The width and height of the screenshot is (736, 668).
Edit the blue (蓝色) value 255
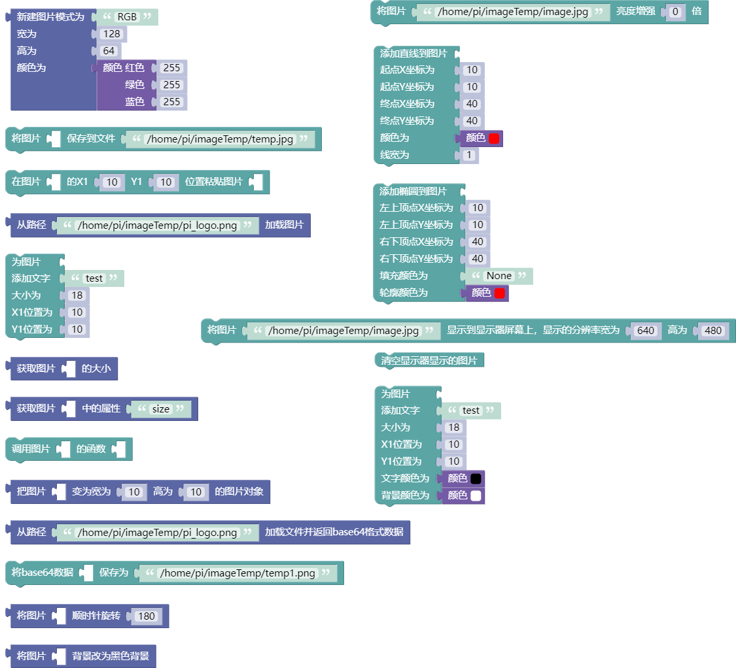click(171, 102)
